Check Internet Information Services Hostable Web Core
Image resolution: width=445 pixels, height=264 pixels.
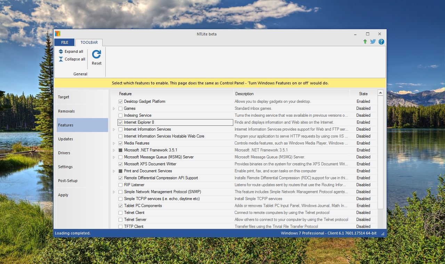pyautogui.click(x=120, y=136)
